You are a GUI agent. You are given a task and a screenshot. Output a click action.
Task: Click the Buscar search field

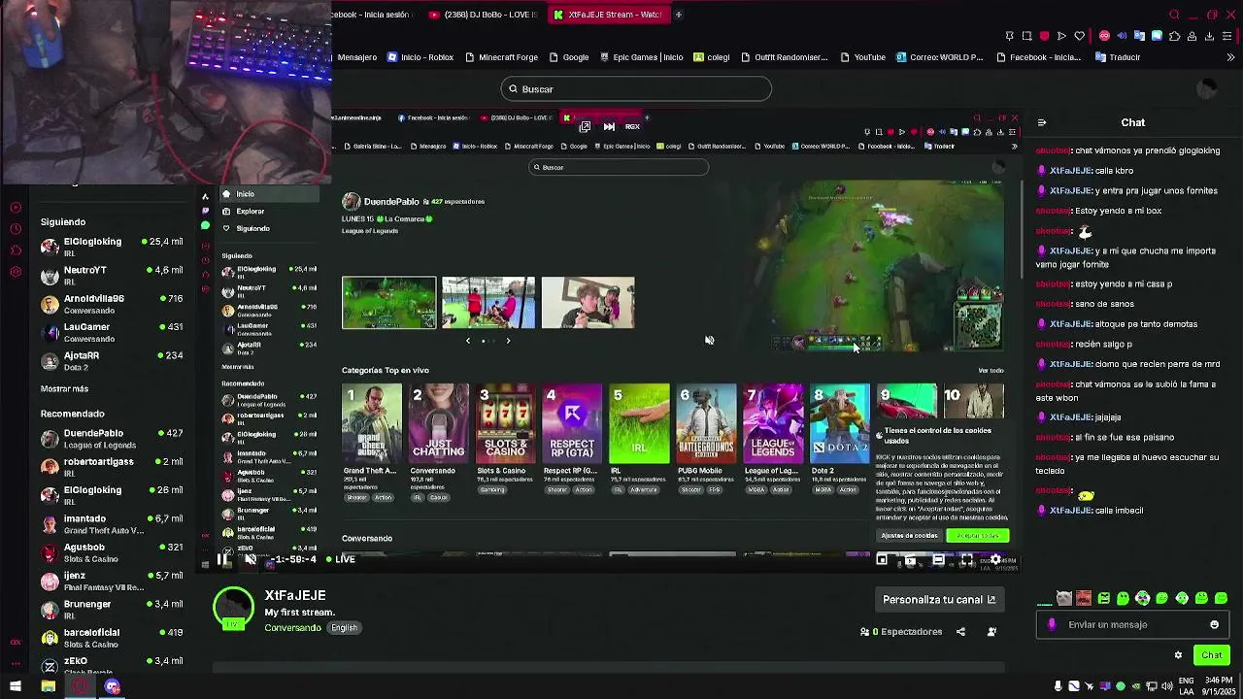click(x=636, y=89)
